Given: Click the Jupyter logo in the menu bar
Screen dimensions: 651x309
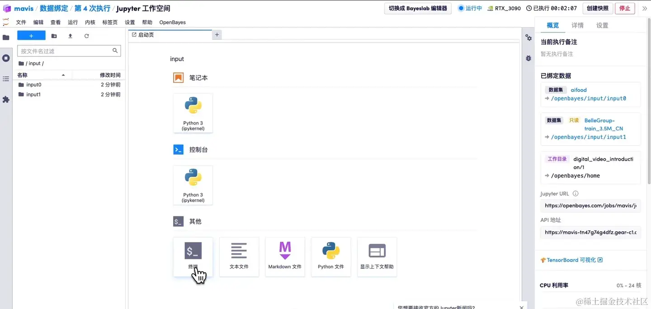Looking at the screenshot, I should coord(6,22).
